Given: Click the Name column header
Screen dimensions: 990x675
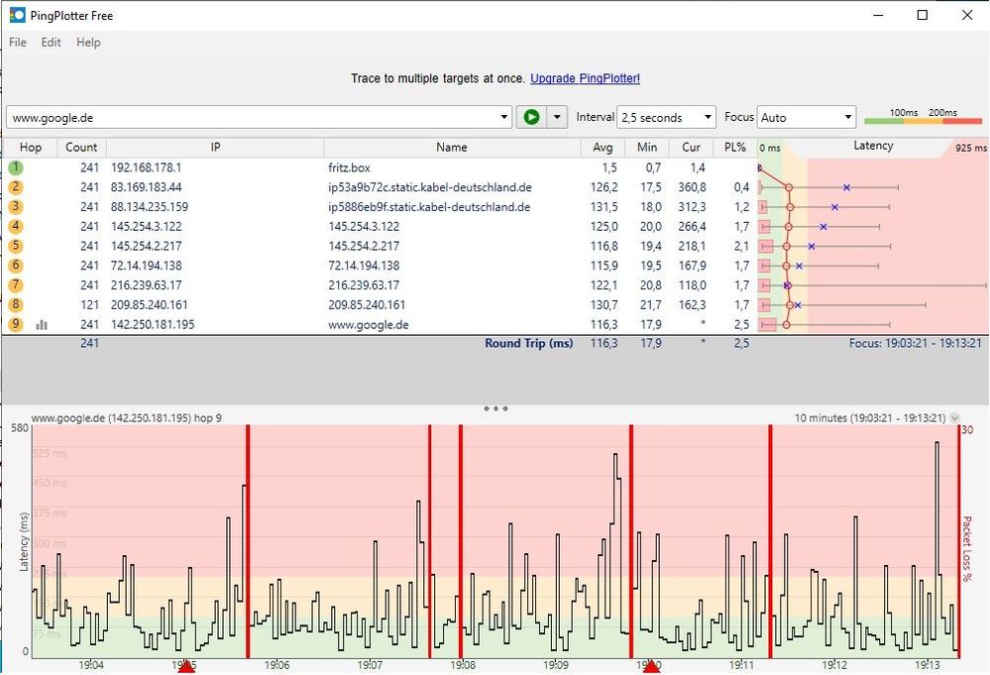Looking at the screenshot, I should click(452, 147).
